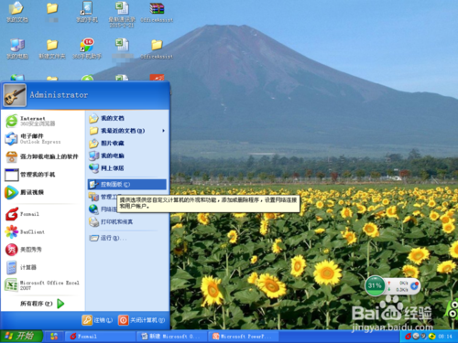Click 关闭计算机 shut down button
The image size is (458, 343).
coord(141,320)
